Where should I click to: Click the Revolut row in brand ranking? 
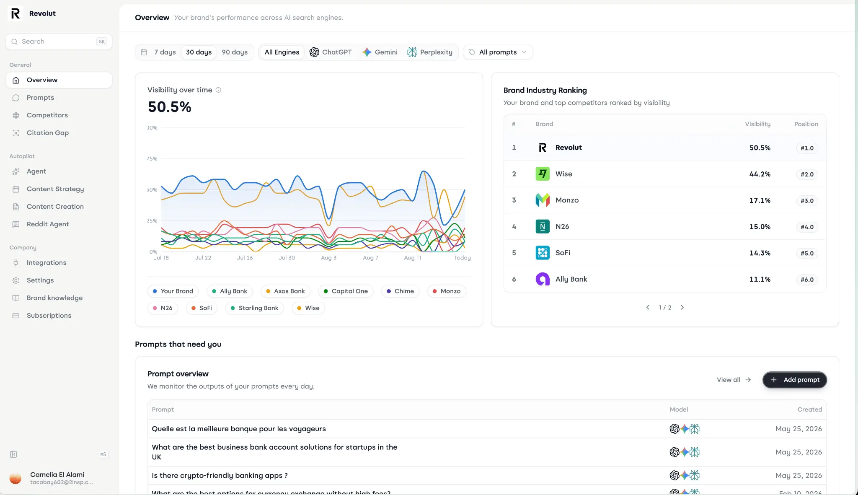pyautogui.click(x=665, y=148)
